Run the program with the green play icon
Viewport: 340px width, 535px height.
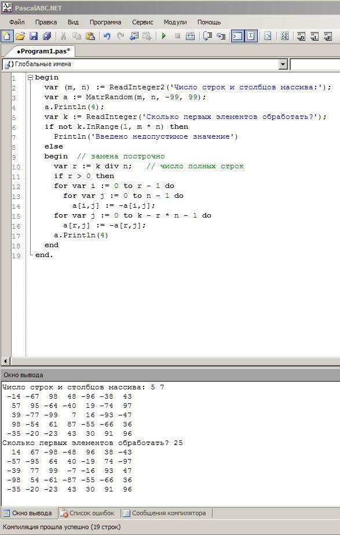tap(164, 36)
